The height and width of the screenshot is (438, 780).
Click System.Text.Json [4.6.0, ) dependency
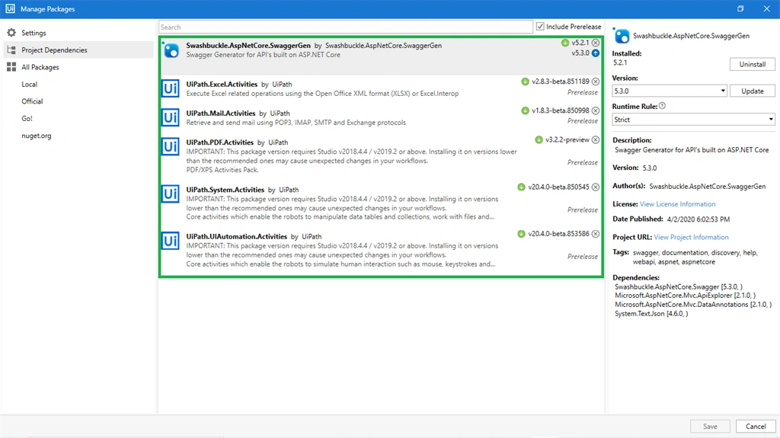click(651, 314)
